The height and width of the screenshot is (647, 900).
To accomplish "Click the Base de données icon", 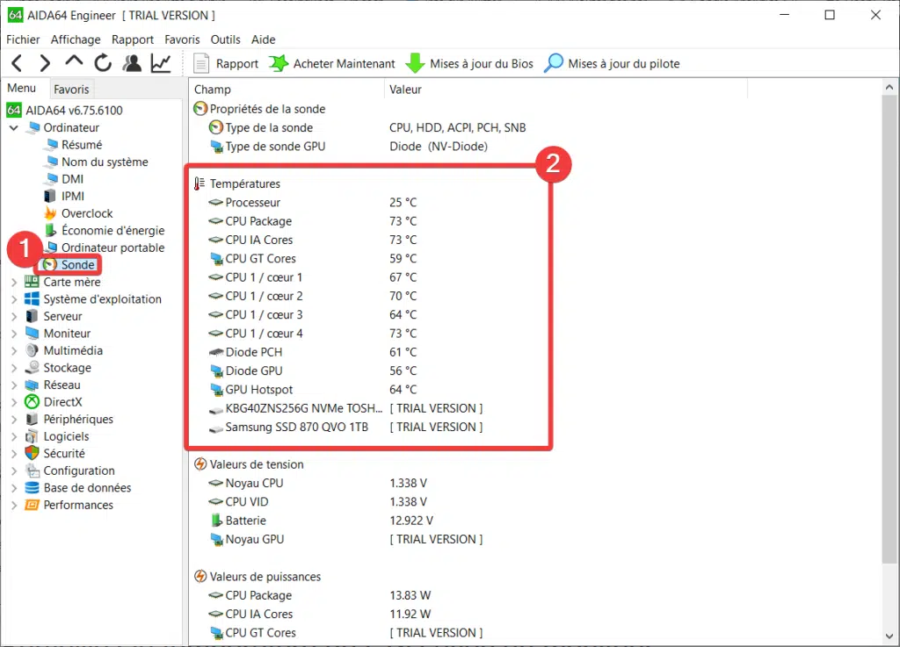I will 33,488.
